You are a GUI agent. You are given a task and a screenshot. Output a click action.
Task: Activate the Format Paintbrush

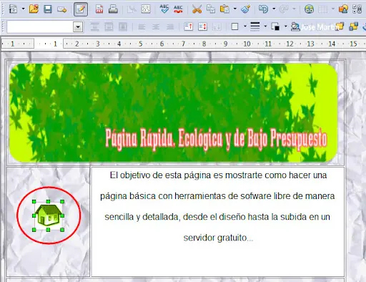[x=245, y=9]
